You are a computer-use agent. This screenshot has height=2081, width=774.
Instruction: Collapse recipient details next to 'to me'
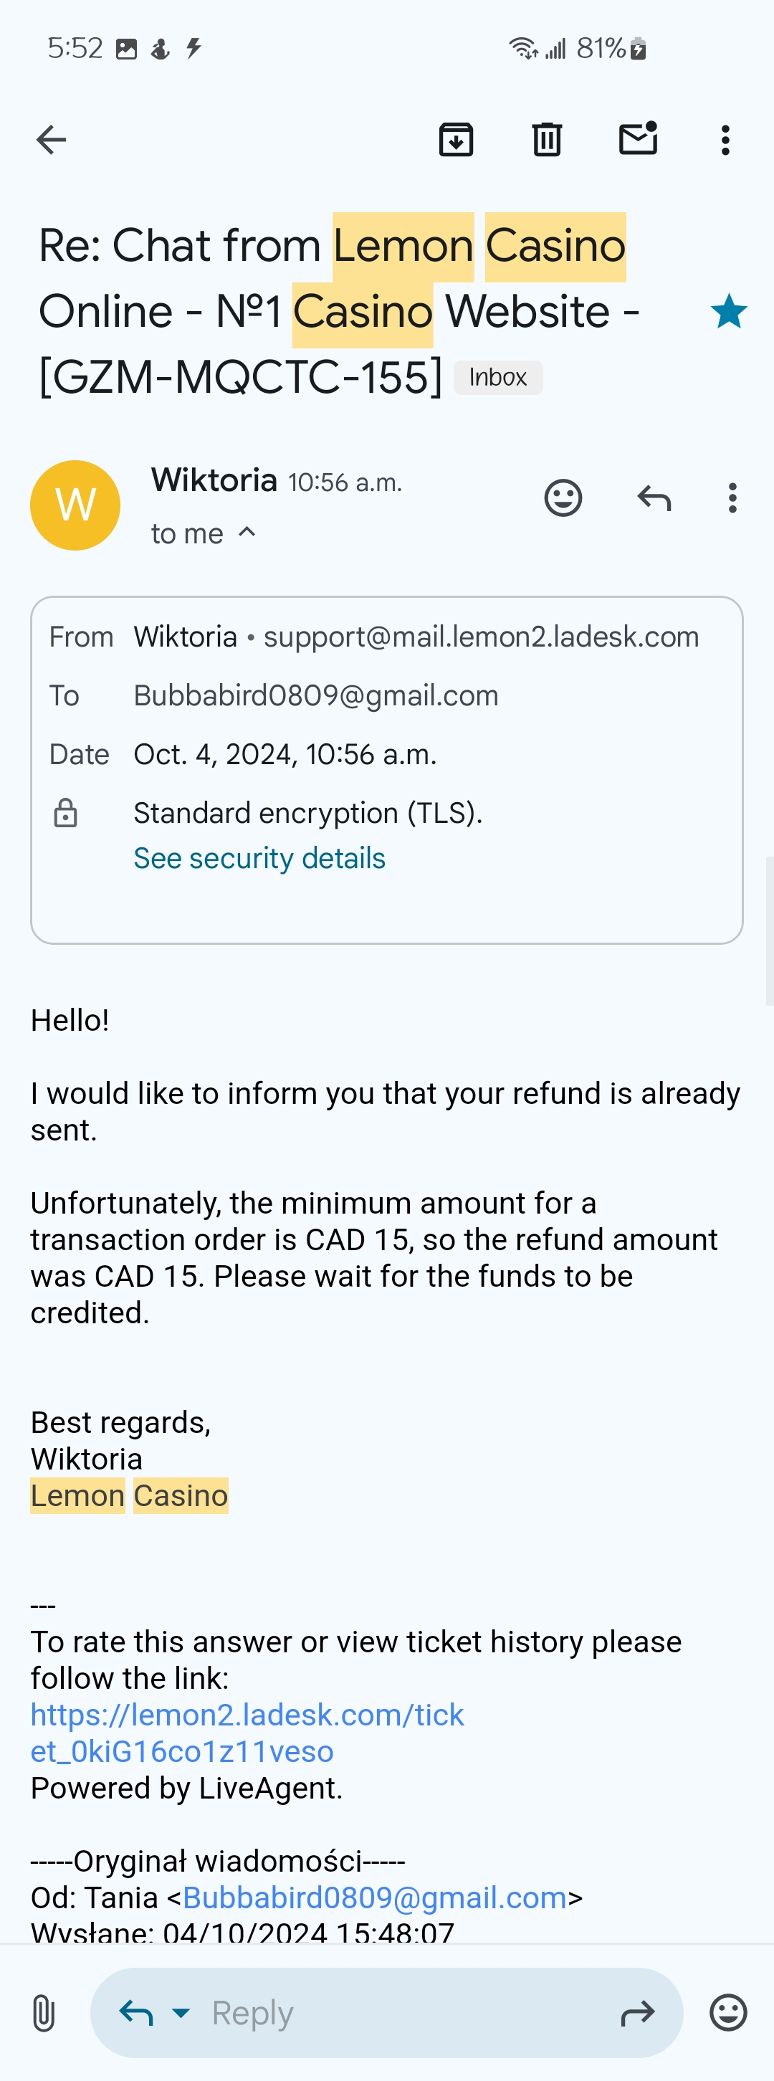247,533
